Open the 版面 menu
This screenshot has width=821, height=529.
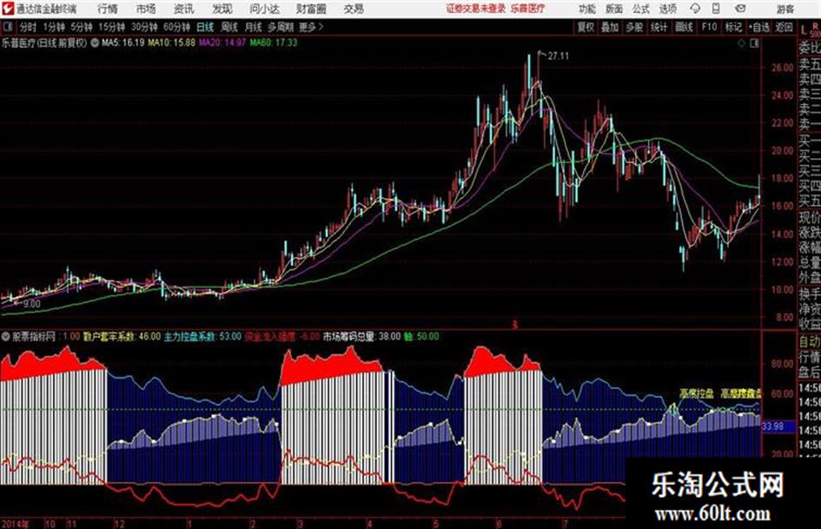coord(614,9)
